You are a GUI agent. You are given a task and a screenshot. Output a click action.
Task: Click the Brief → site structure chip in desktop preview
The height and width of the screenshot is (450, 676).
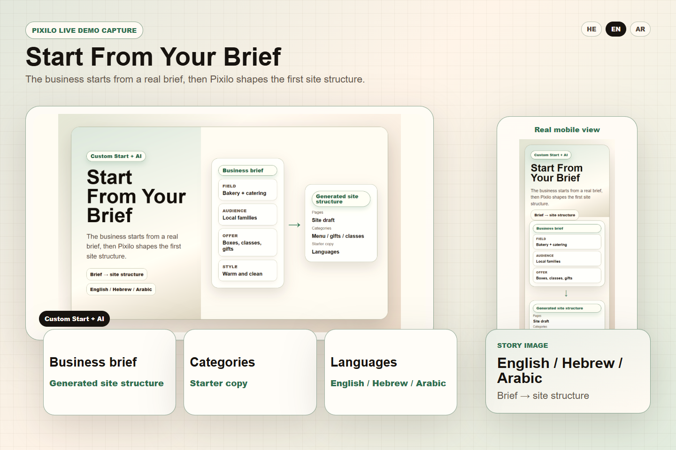tap(117, 274)
